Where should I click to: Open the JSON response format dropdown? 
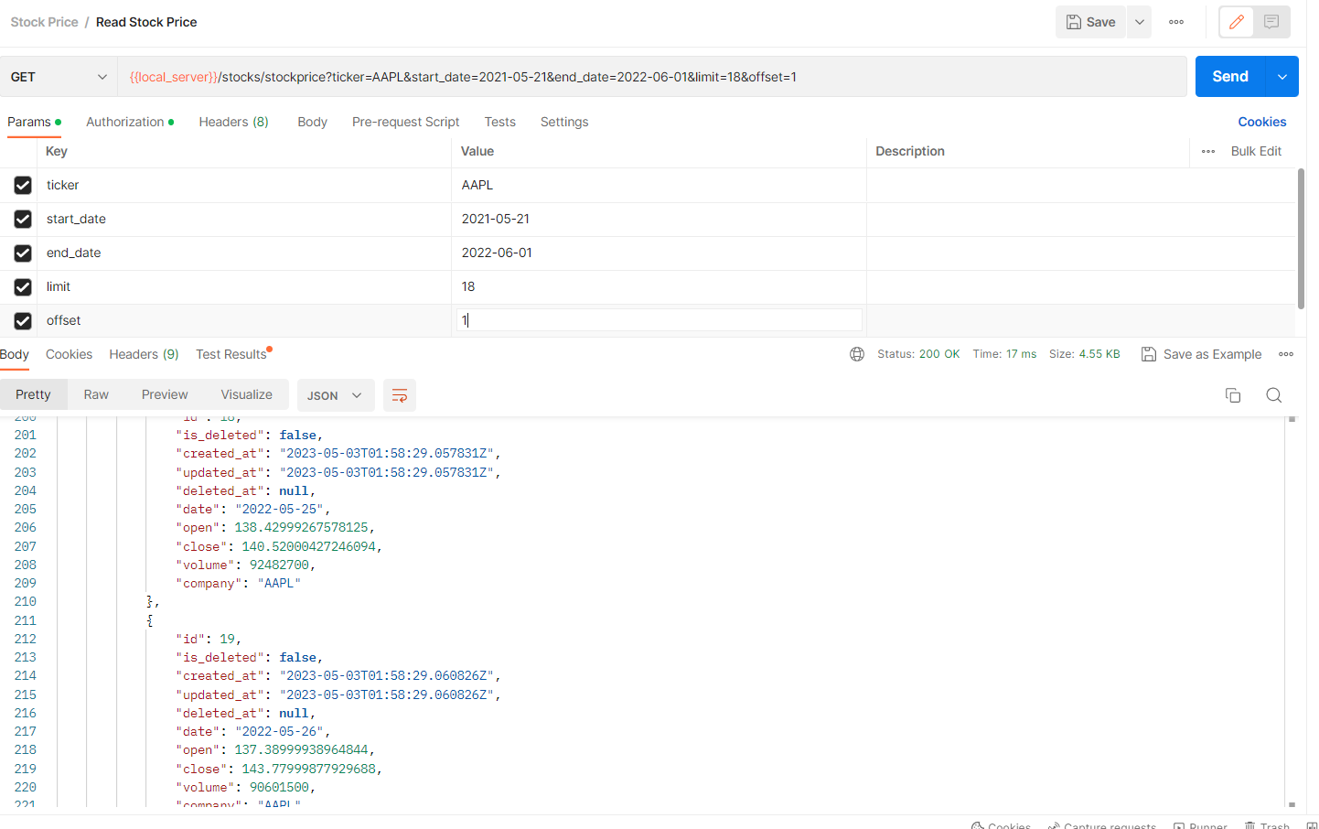pyautogui.click(x=335, y=394)
